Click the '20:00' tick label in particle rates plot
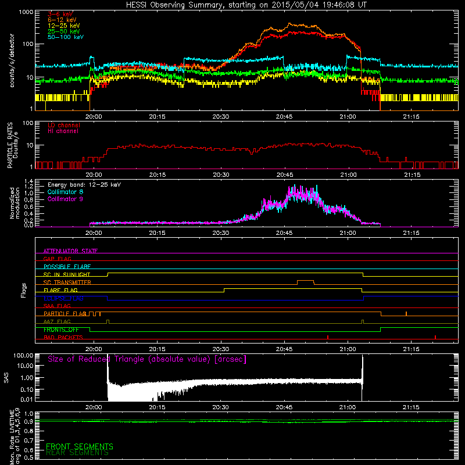 94,175
